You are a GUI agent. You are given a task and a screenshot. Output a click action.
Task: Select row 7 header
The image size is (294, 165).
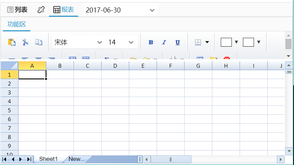pos(9,128)
